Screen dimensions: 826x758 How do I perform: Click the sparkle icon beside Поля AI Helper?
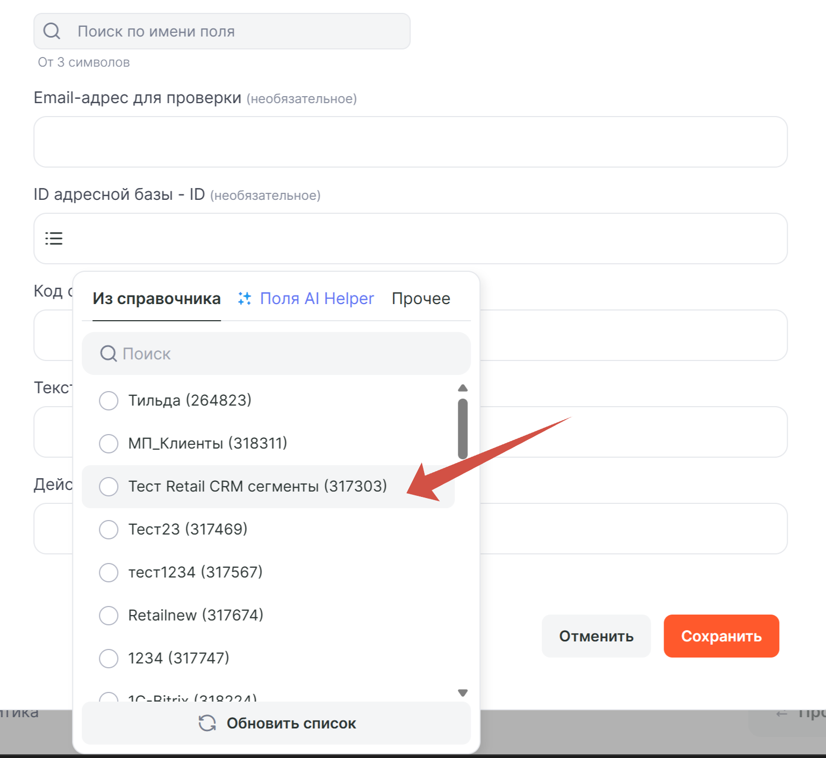point(245,299)
